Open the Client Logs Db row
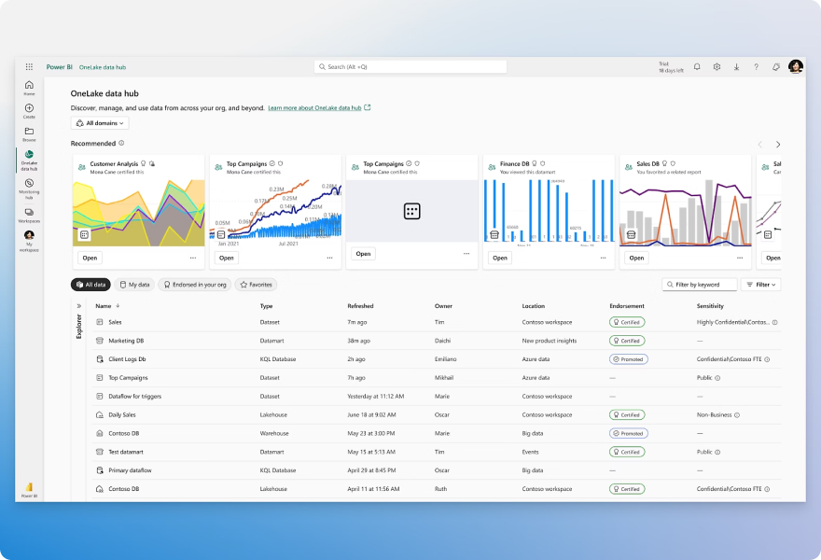 click(x=437, y=359)
